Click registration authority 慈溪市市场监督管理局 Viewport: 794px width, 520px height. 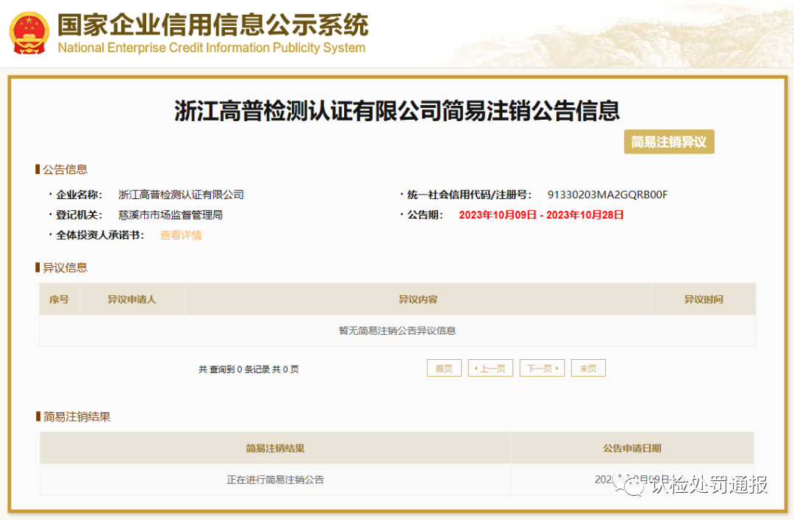(171, 215)
